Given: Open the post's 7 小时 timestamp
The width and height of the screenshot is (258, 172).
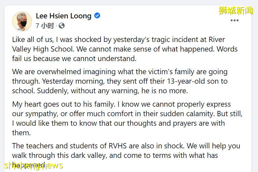Looking at the screenshot, I should click(x=44, y=26).
